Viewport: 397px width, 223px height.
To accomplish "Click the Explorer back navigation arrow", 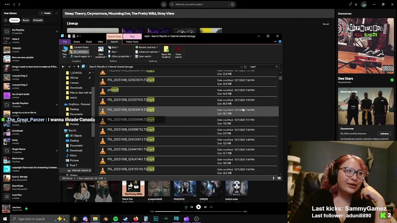I will [63, 67].
